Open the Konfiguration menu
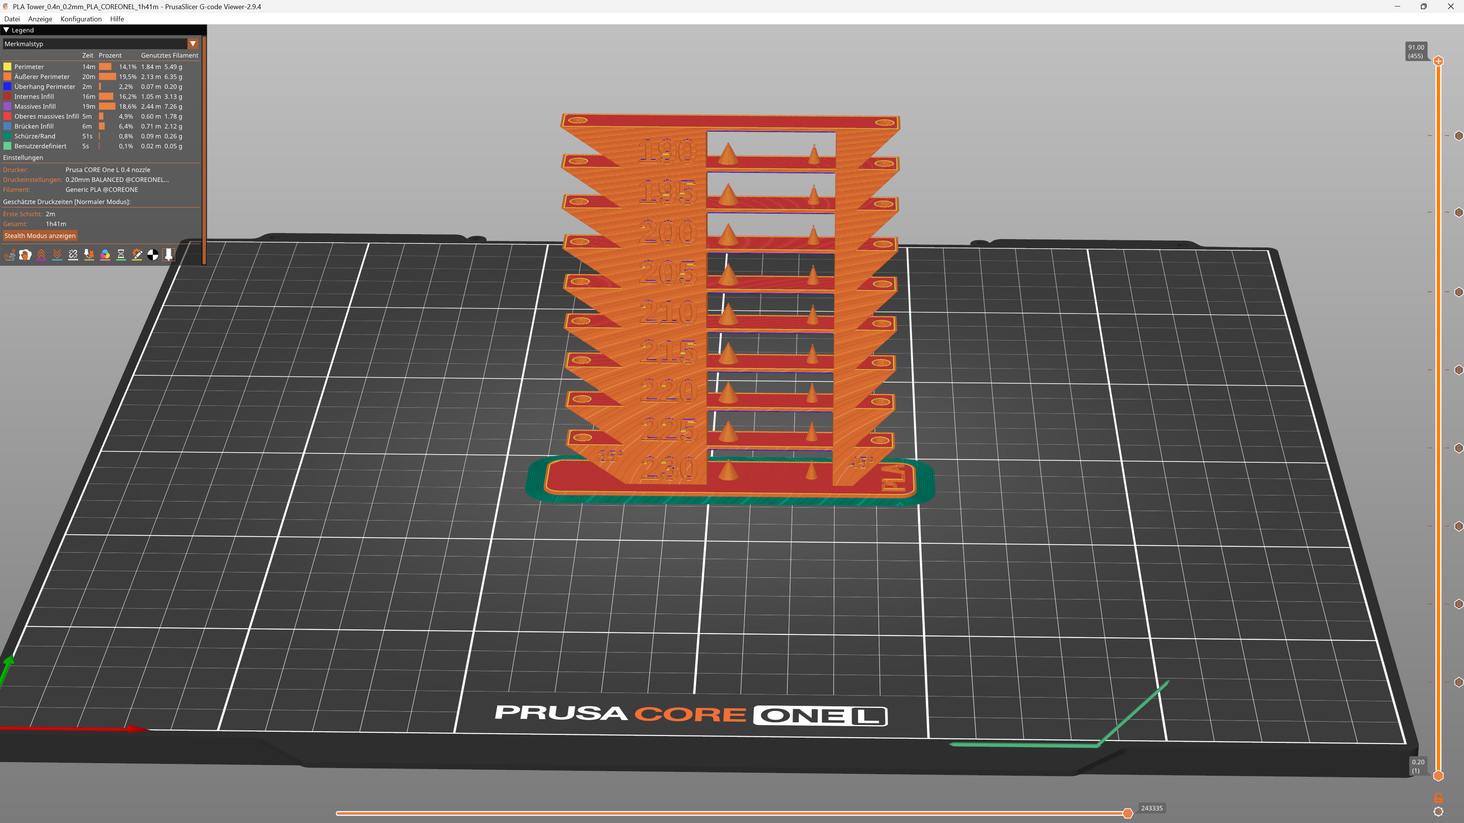The width and height of the screenshot is (1464, 823). click(x=81, y=19)
